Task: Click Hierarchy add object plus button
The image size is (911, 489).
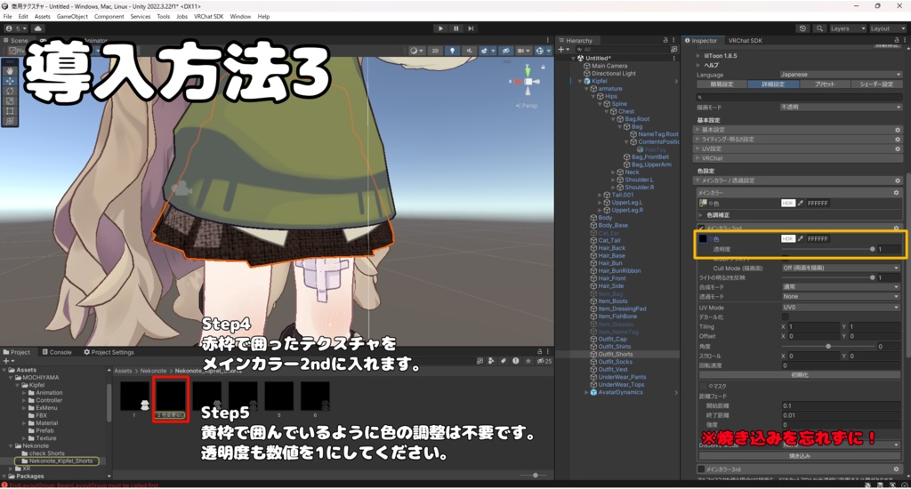Action: (562, 50)
